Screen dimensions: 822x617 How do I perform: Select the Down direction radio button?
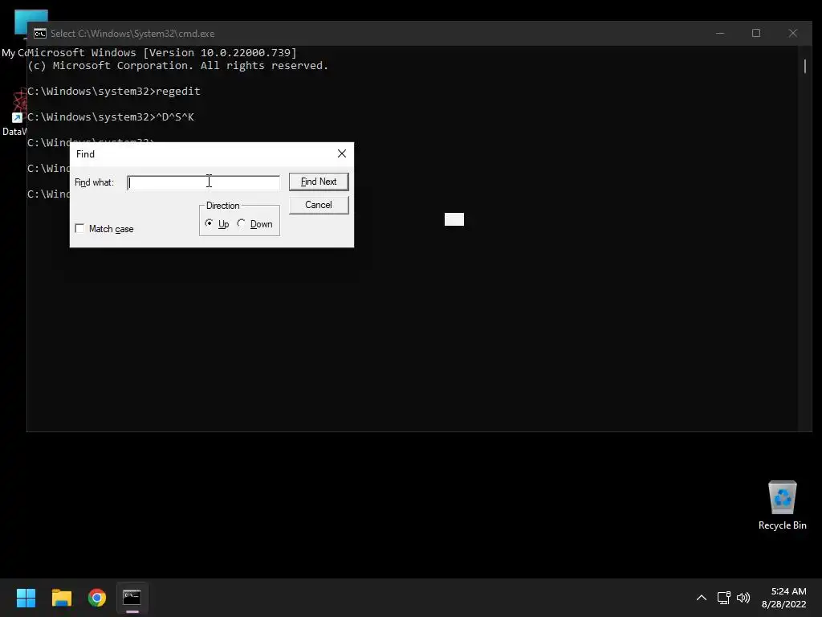[x=241, y=223]
